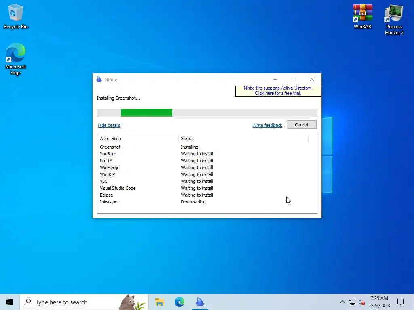Launch Microsoft Edge from the taskbar
The width and height of the screenshot is (414, 310).
tap(180, 302)
